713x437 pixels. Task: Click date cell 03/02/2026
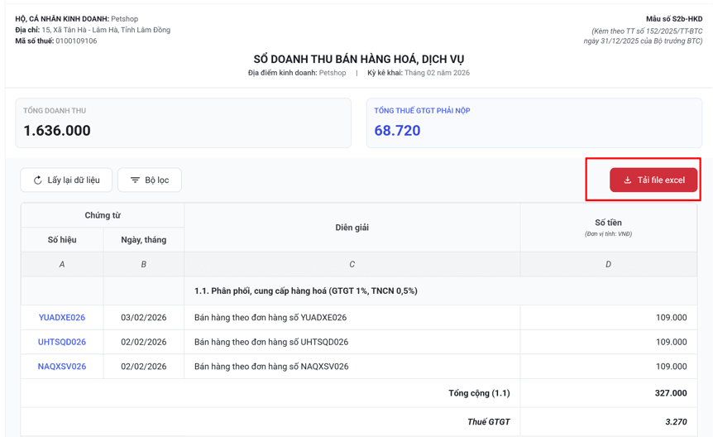coord(144,317)
